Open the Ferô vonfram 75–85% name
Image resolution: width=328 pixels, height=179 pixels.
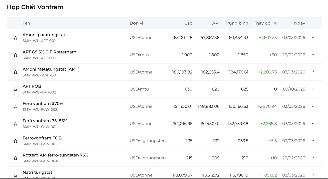pyautogui.click(x=45, y=121)
